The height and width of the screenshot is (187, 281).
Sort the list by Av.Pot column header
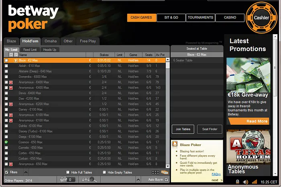pos(160,55)
